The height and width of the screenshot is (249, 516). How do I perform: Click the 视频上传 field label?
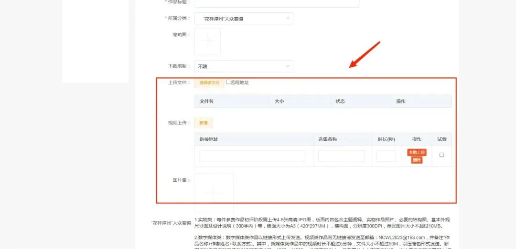[179, 123]
